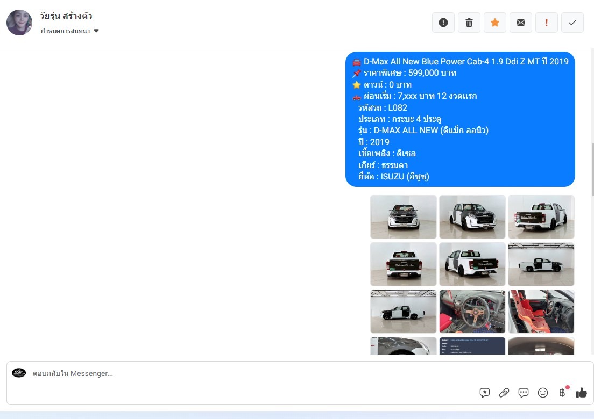
Task: Open red racing seats interior photo
Action: pos(541,312)
